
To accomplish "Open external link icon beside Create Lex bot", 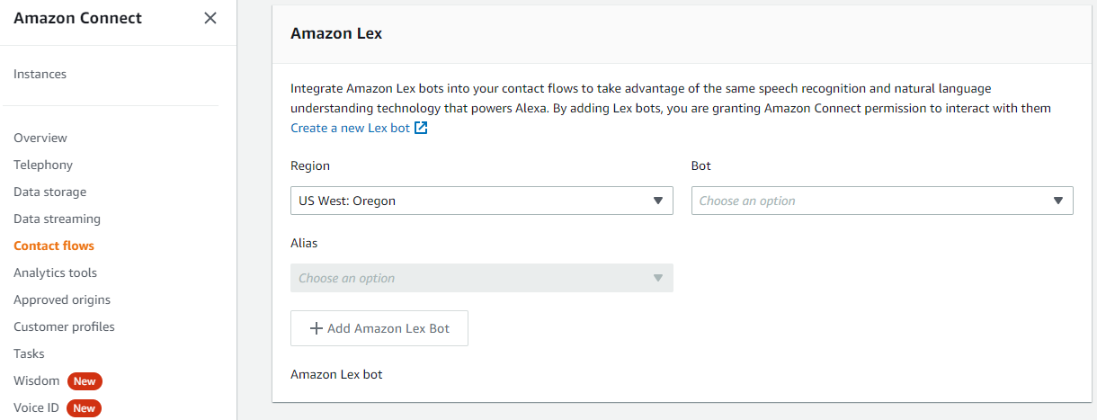I will pyautogui.click(x=421, y=129).
